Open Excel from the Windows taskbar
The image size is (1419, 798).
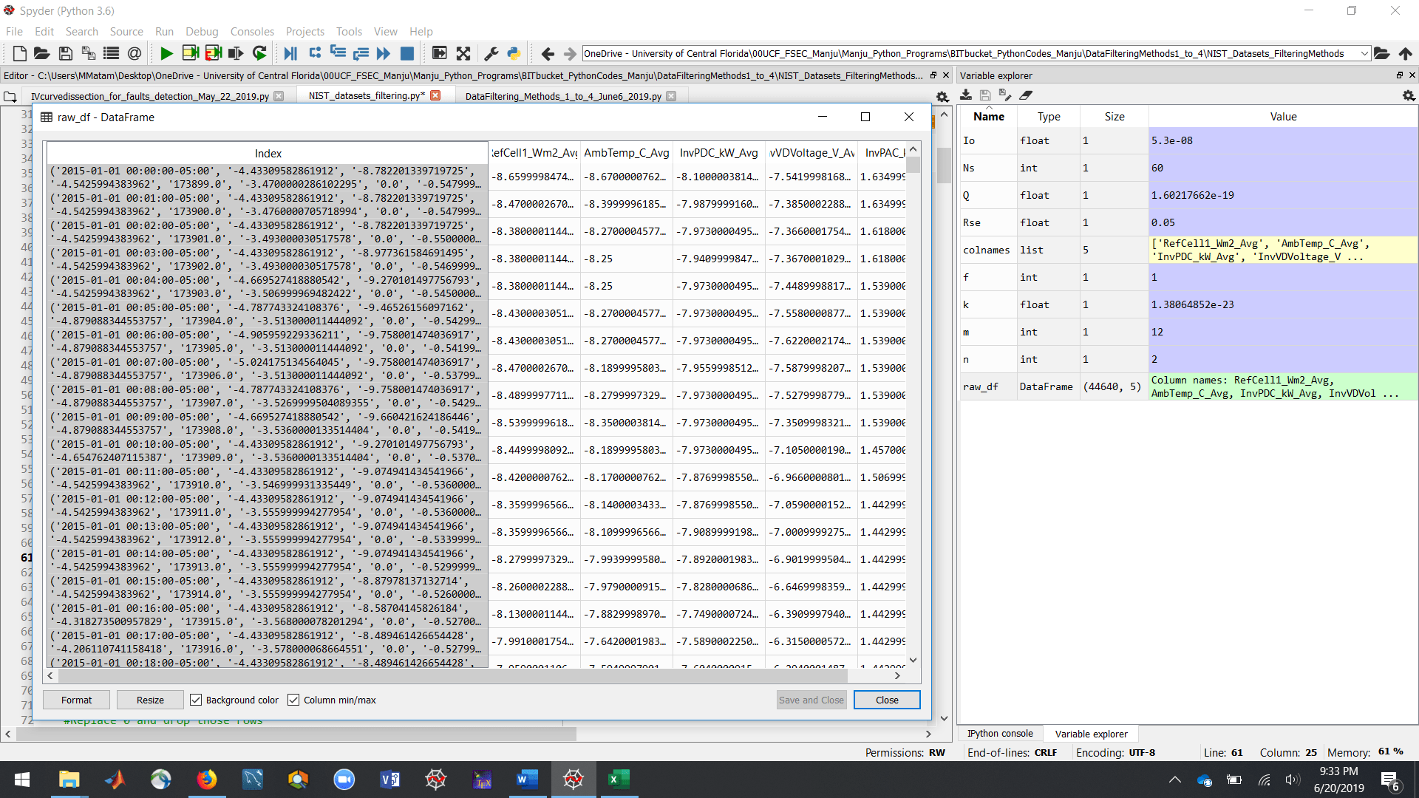(x=618, y=779)
